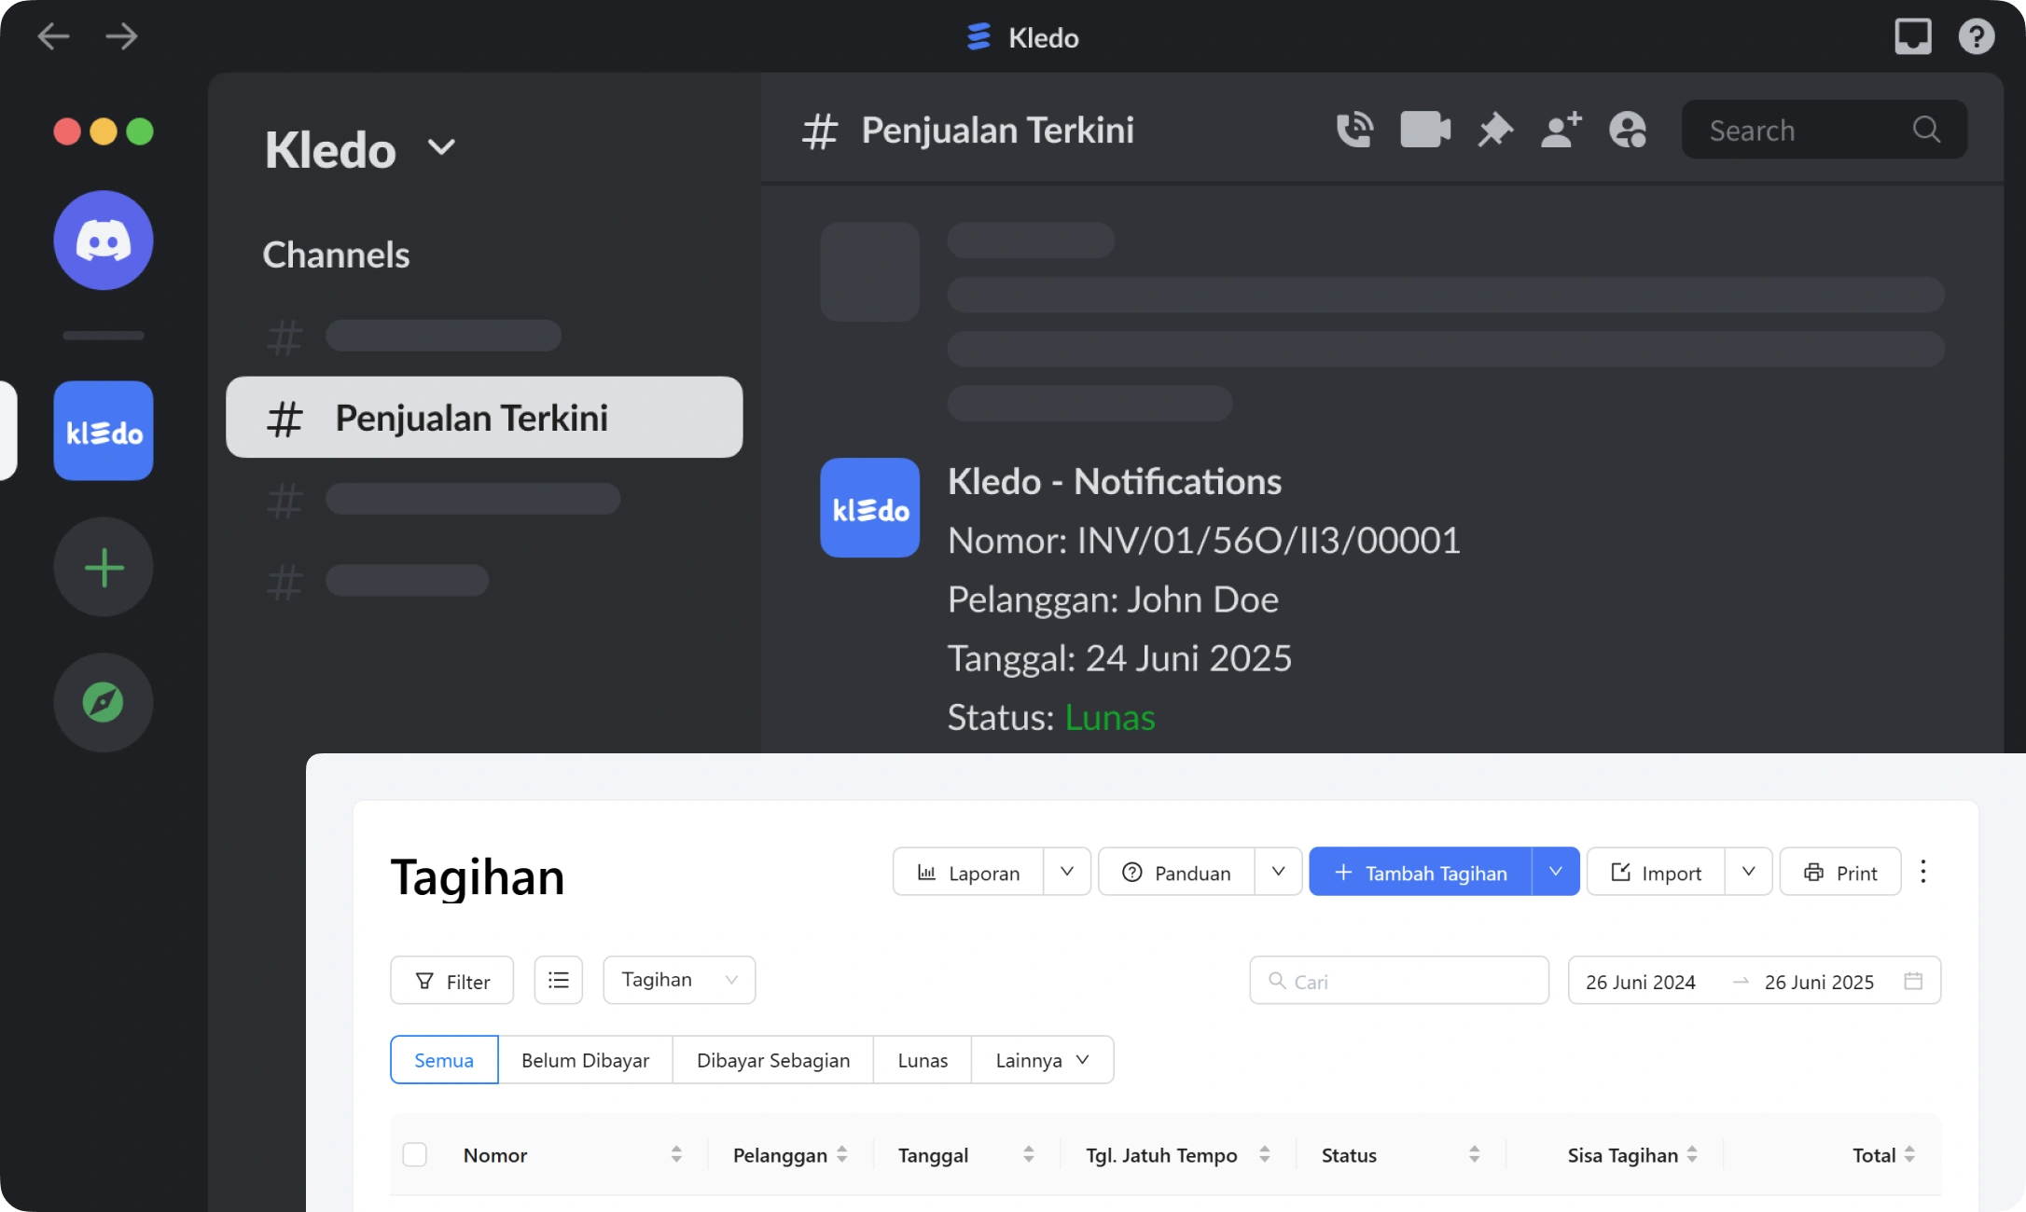This screenshot has width=2026, height=1212.
Task: Add members to the channel
Action: [x=1561, y=130]
